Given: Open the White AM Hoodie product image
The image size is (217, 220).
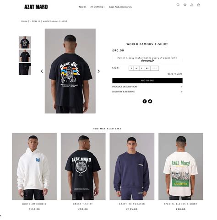Looking at the screenshot, I should tap(34, 166).
